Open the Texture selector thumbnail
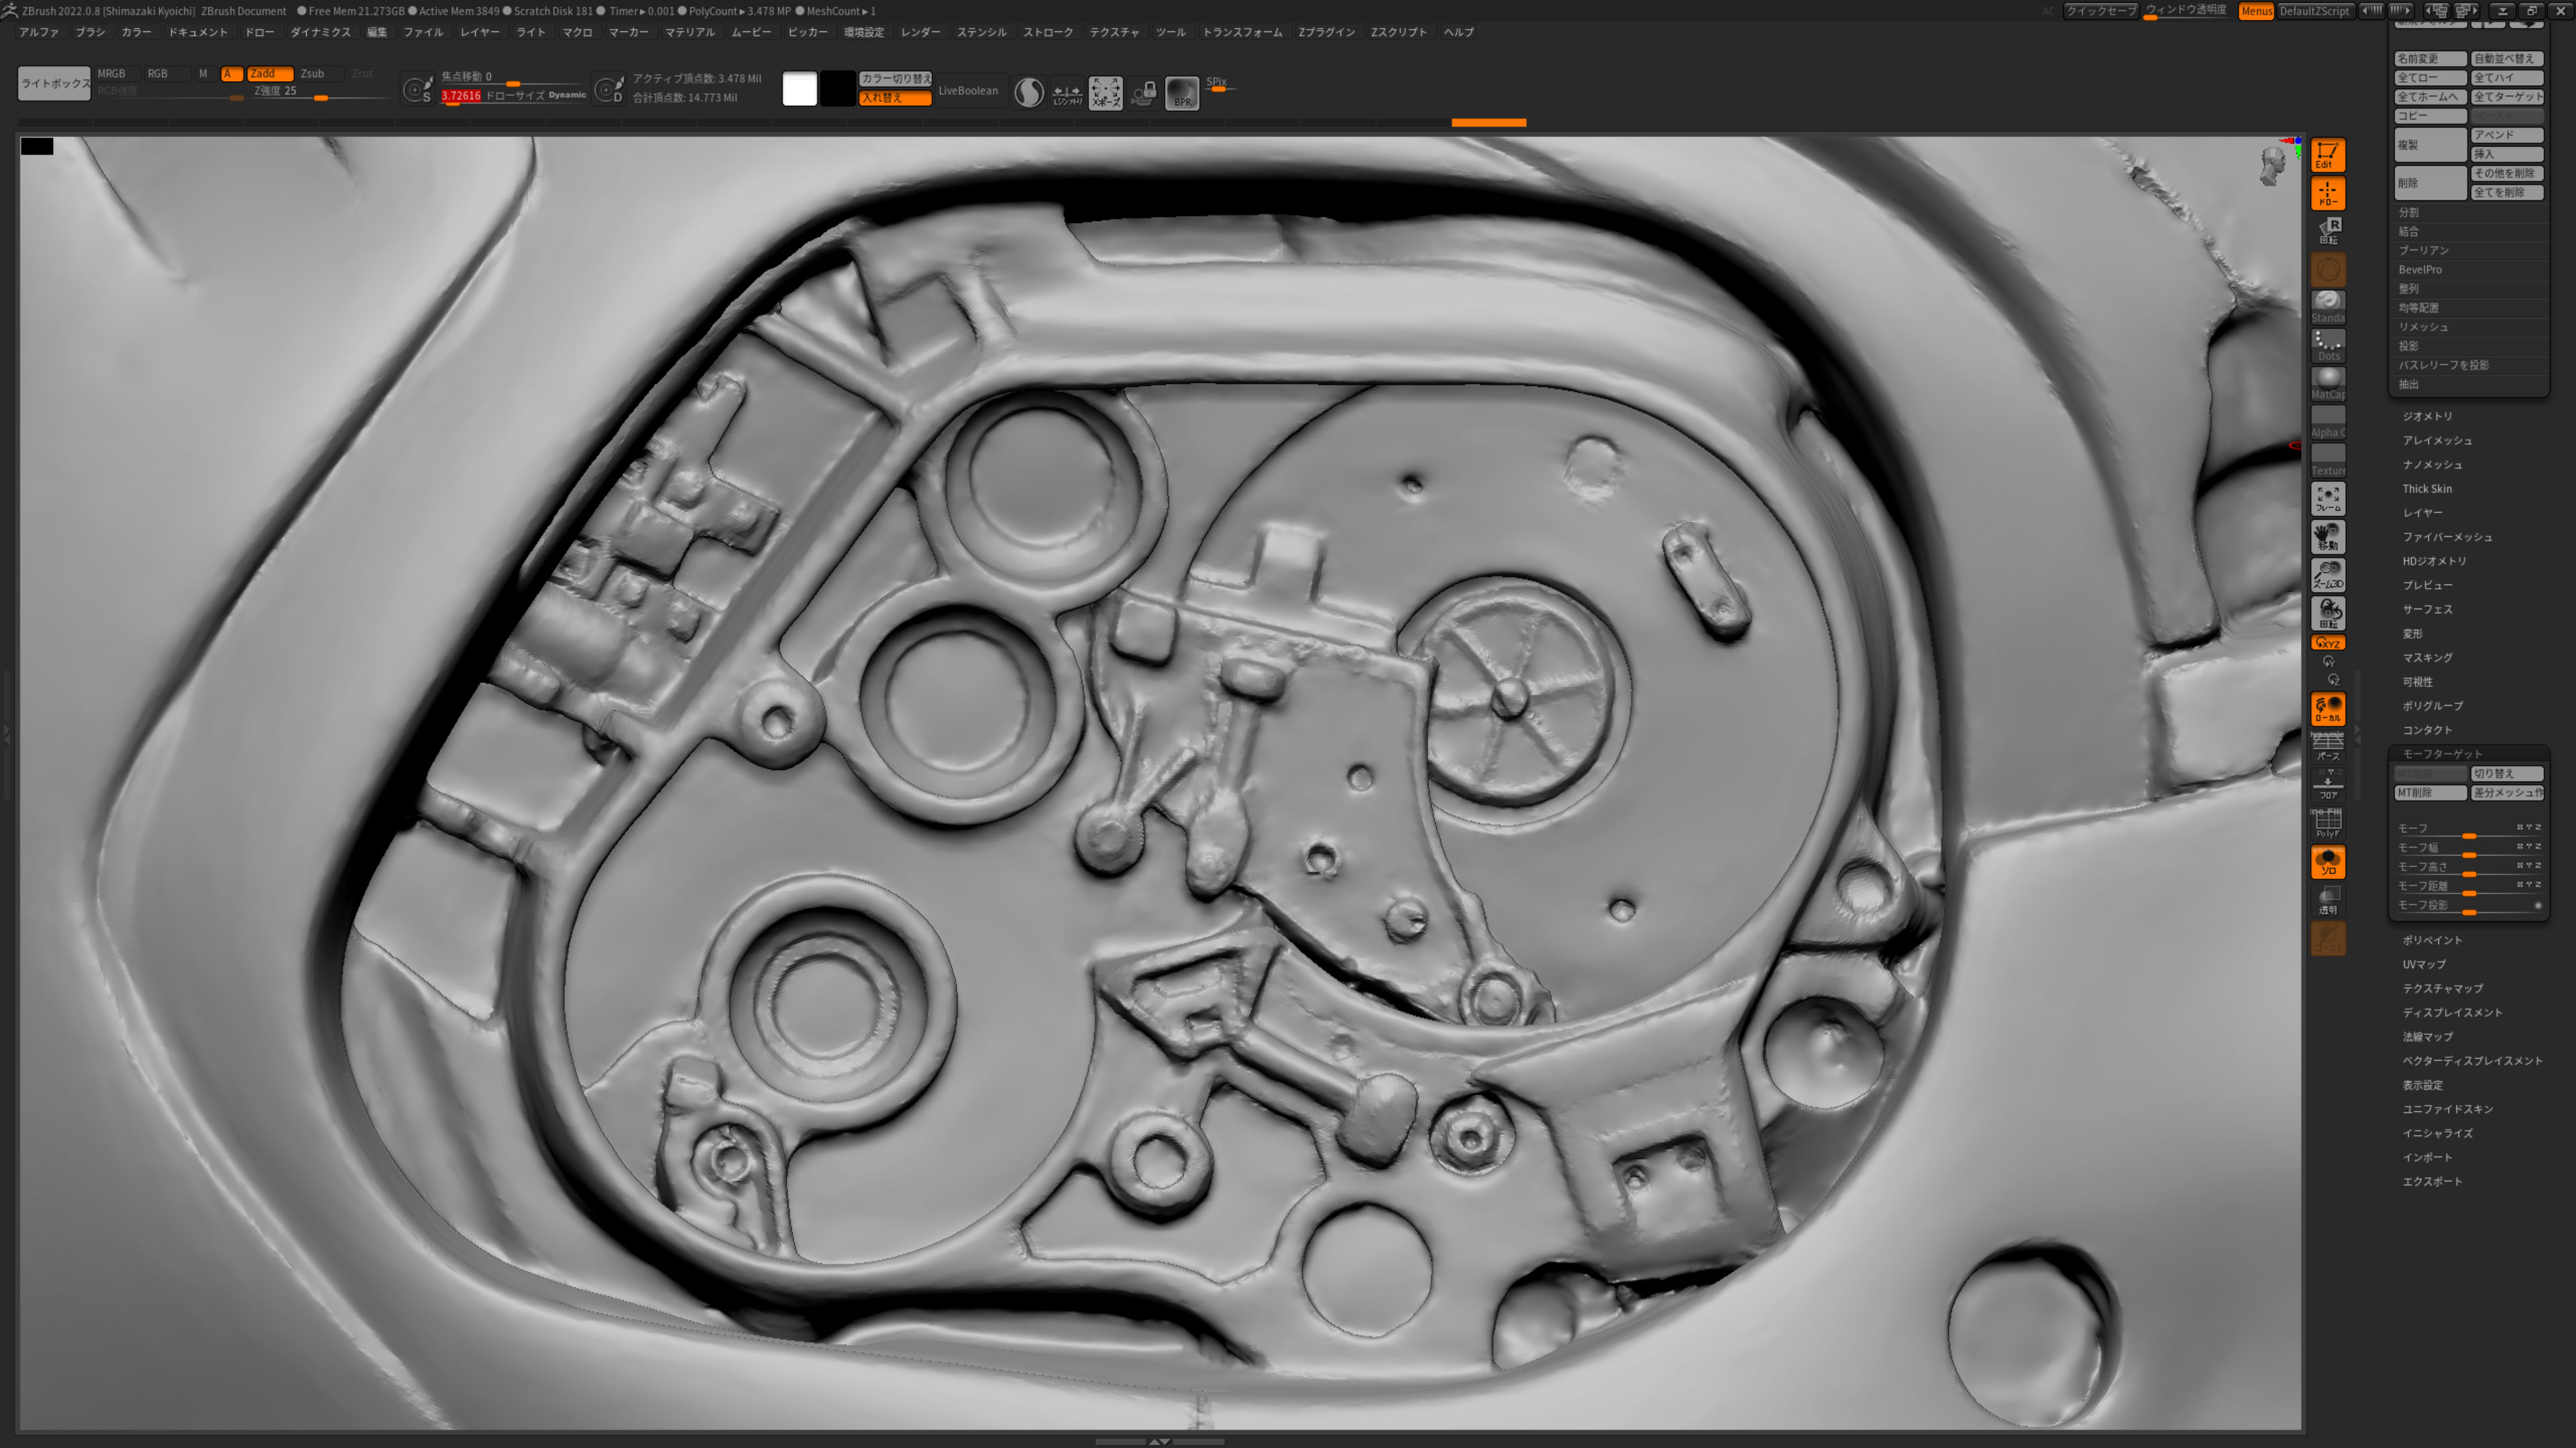This screenshot has height=1448, width=2576. [x=2327, y=461]
